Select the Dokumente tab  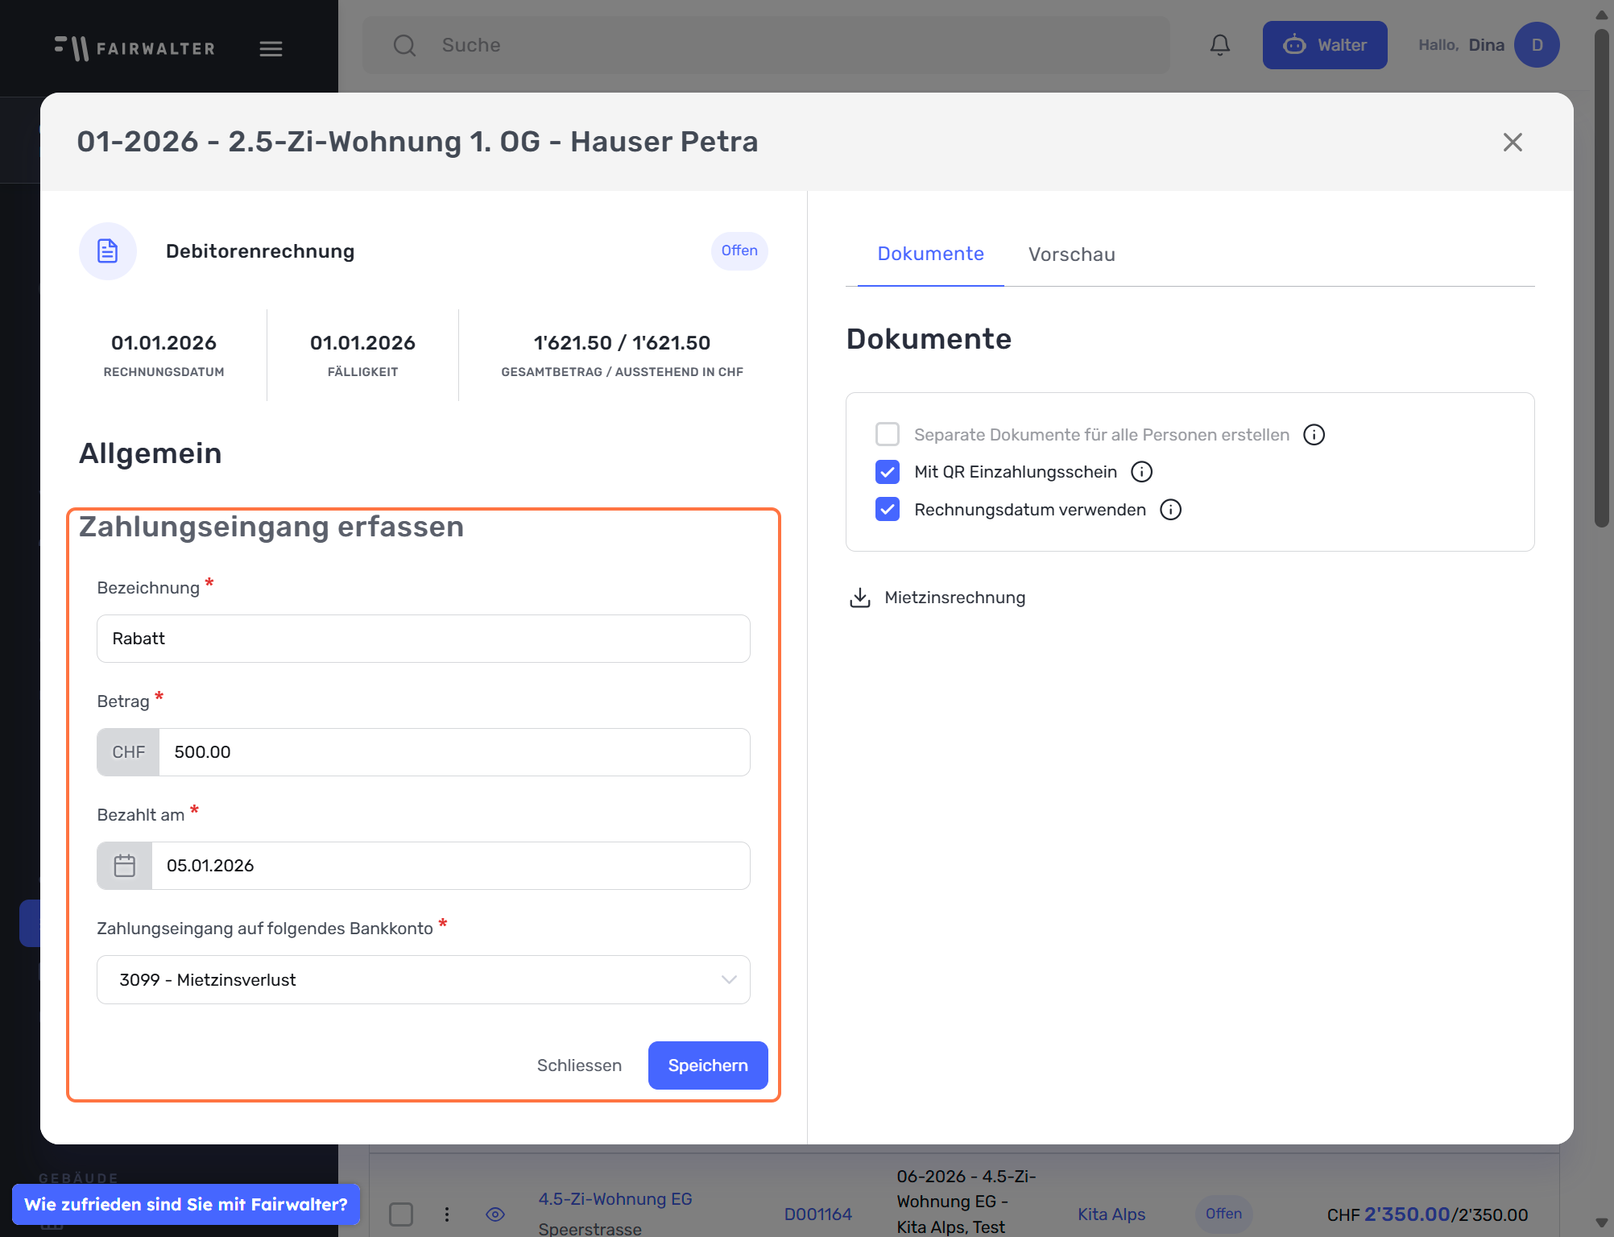coord(930,254)
